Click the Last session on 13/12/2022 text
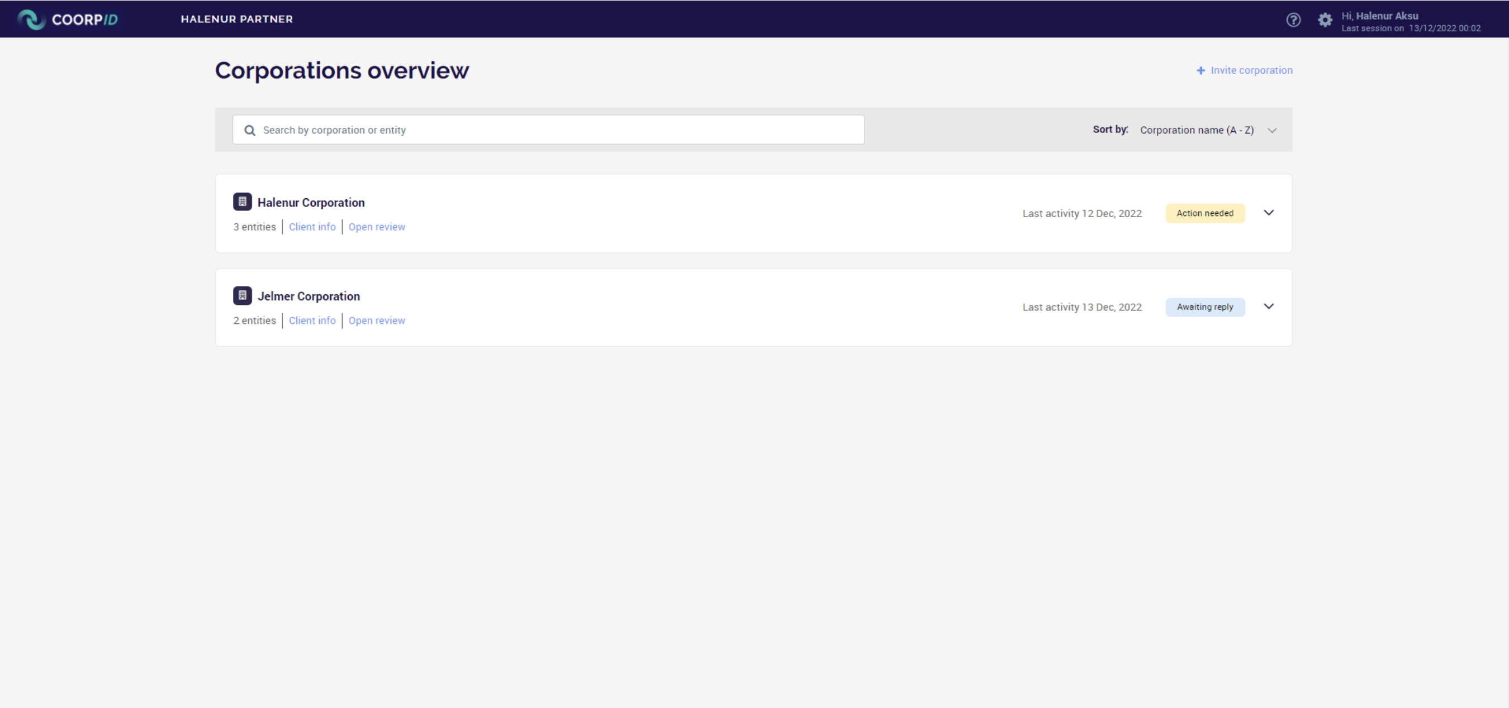This screenshot has height=708, width=1509. tap(1411, 28)
